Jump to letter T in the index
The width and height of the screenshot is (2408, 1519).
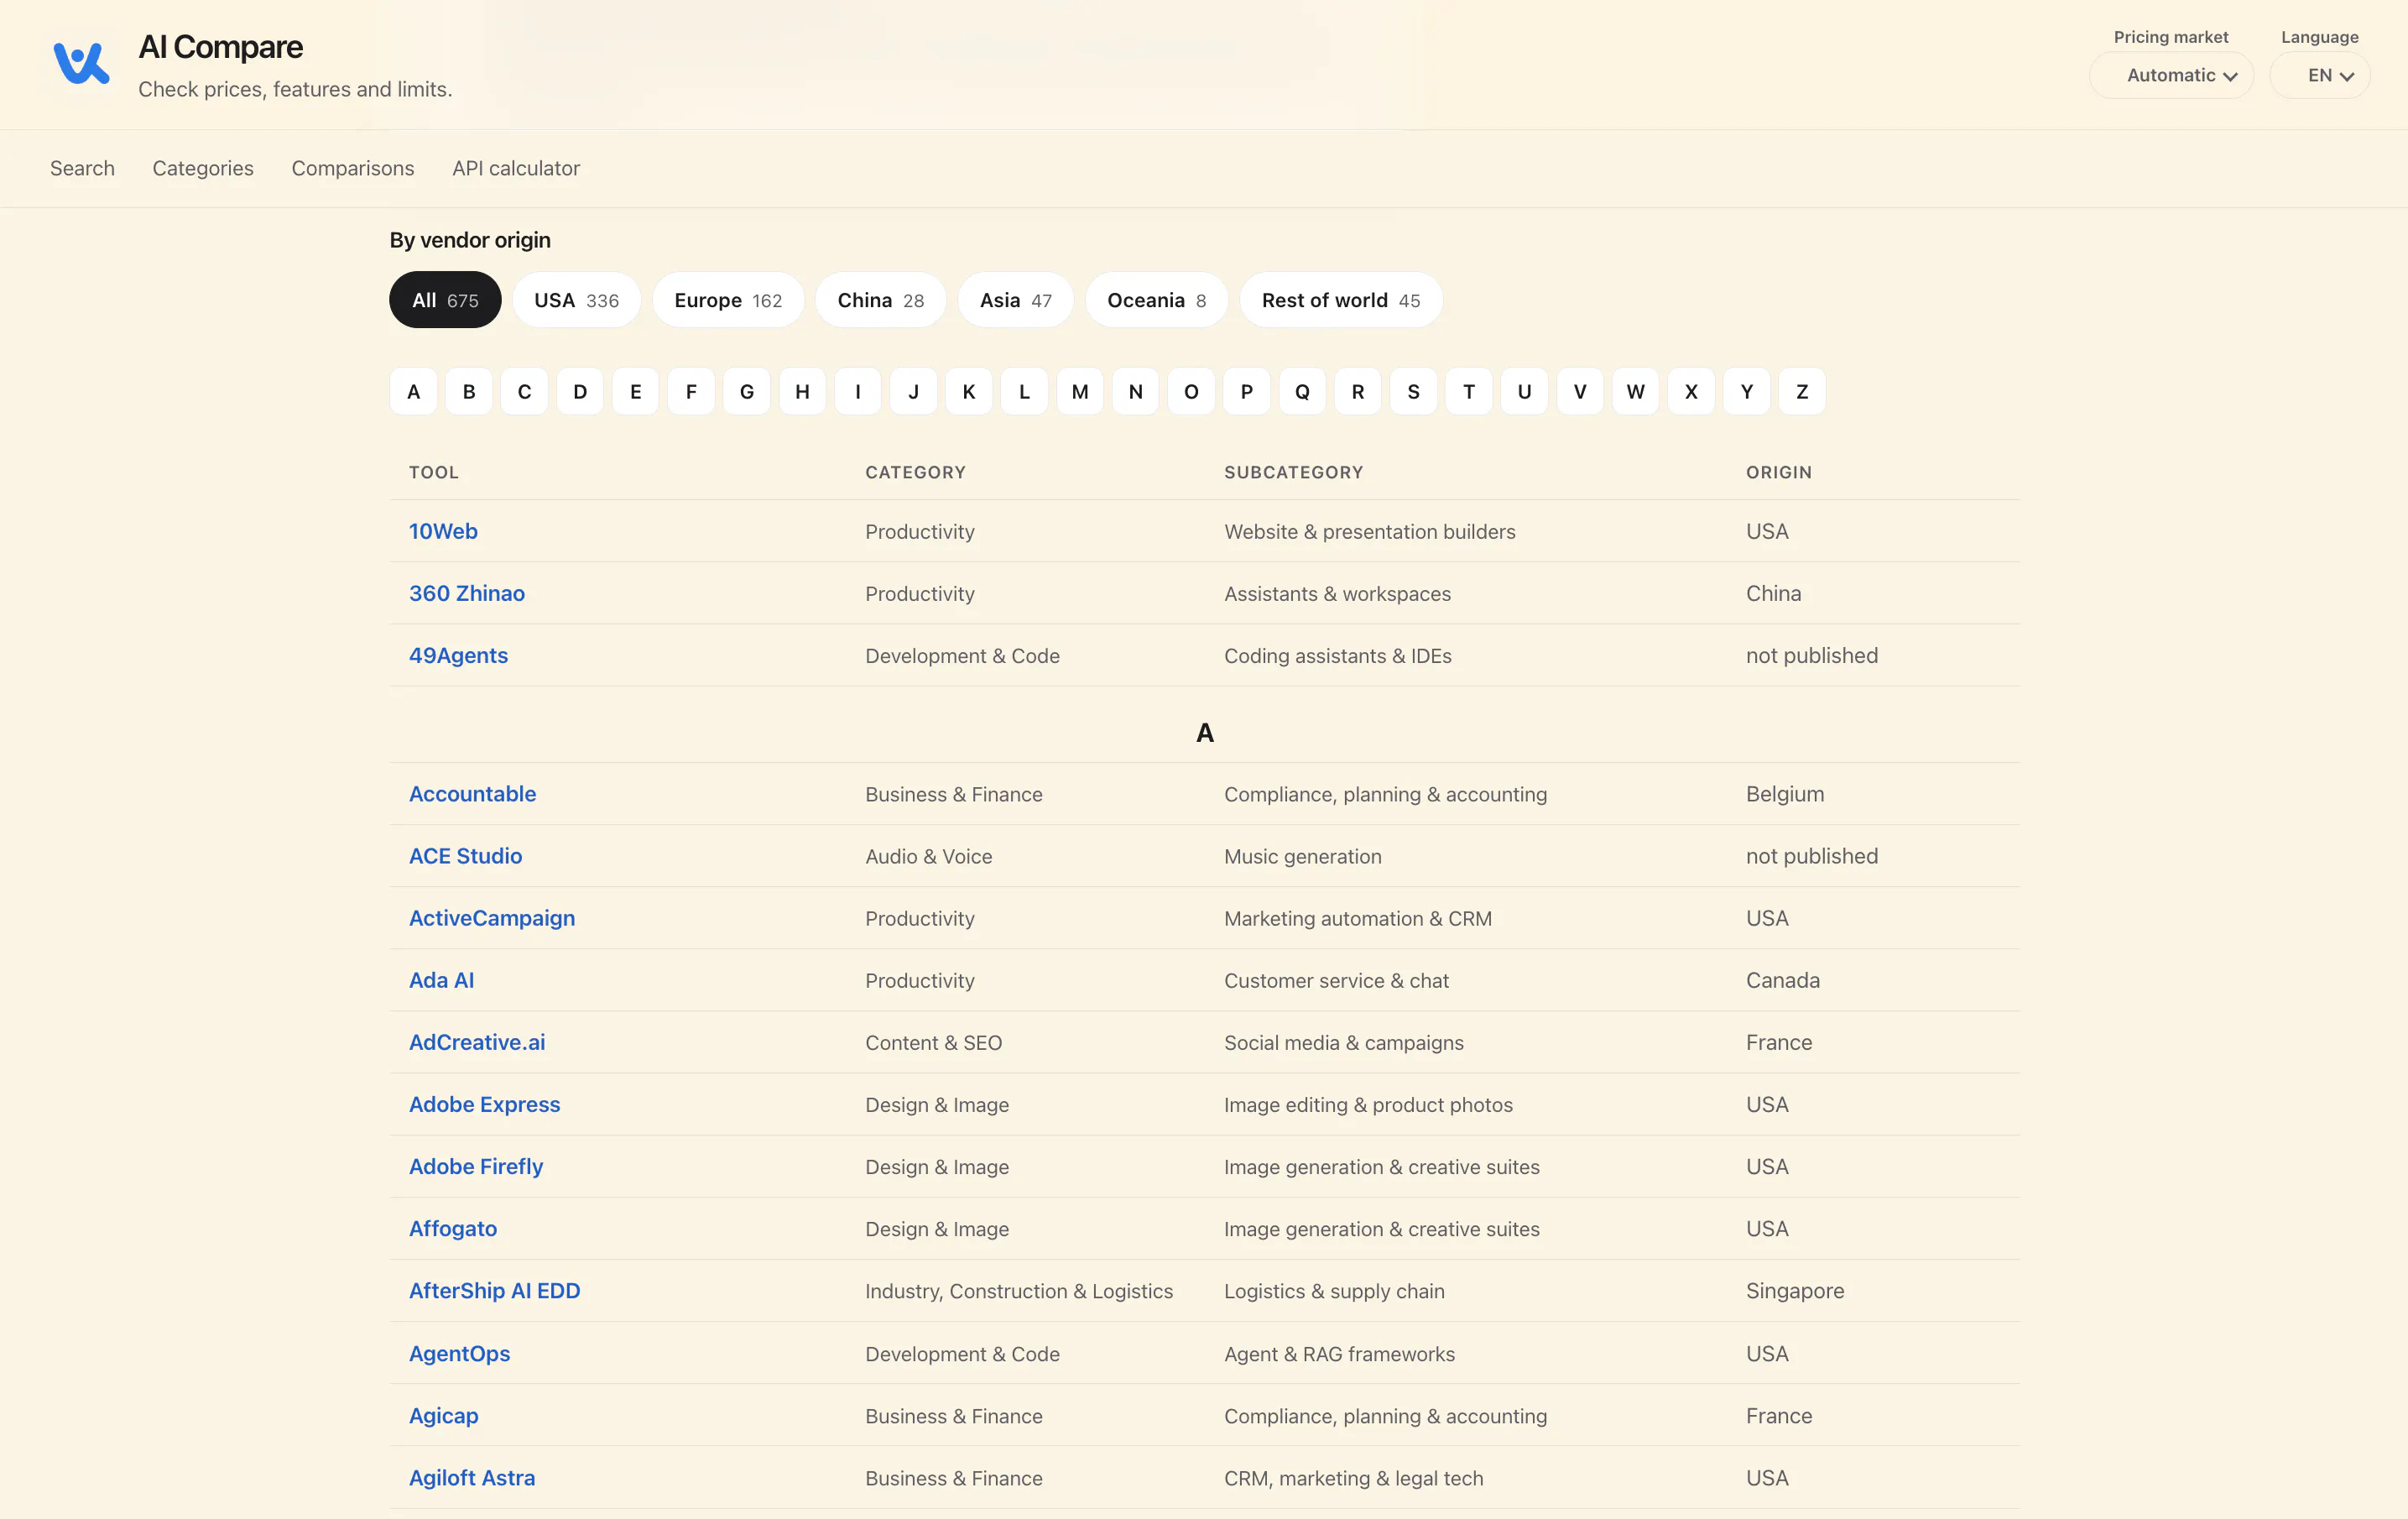click(x=1469, y=391)
